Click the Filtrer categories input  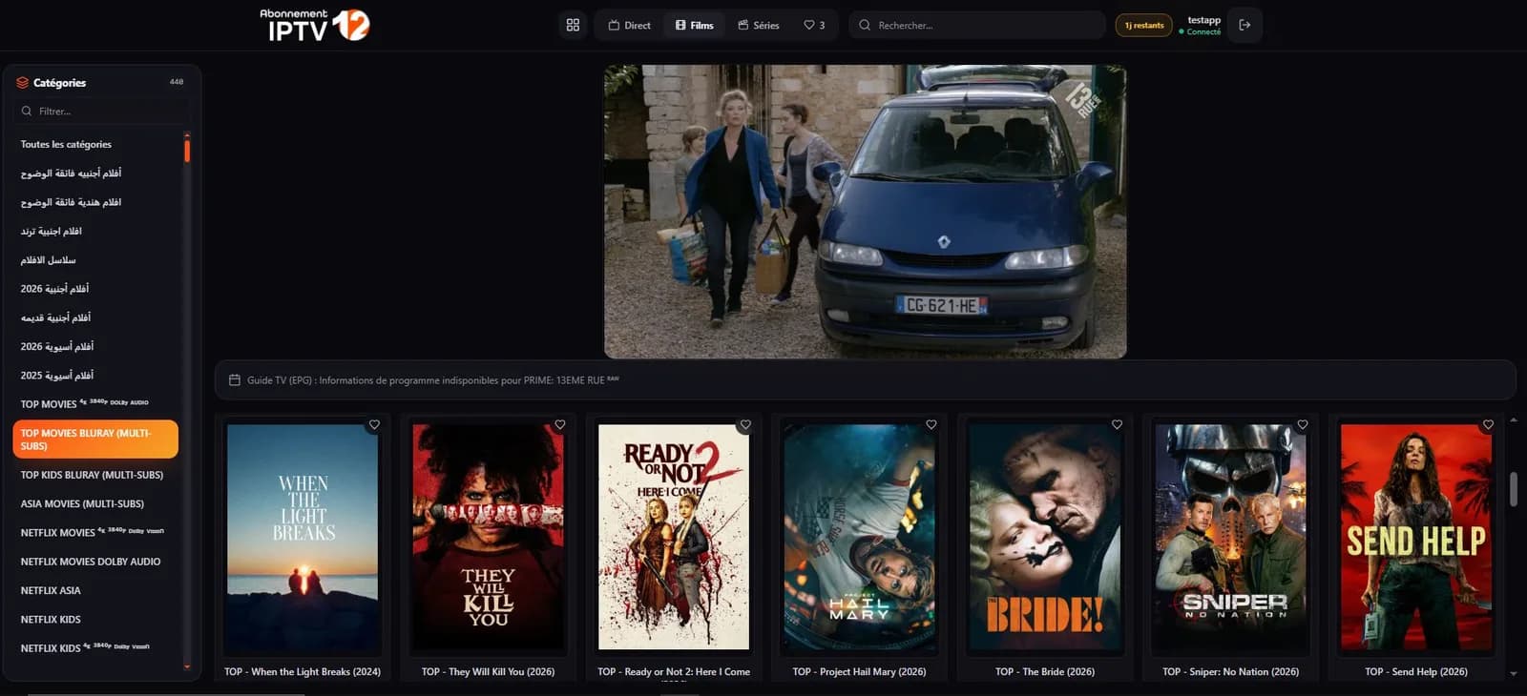(x=100, y=111)
